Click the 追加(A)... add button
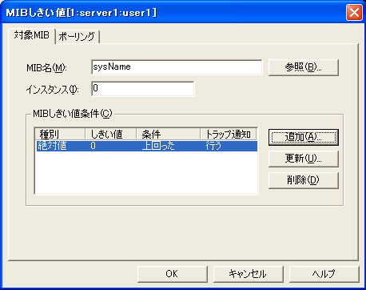Image resolution: width=366 pixels, height=290 pixels. pyautogui.click(x=304, y=137)
